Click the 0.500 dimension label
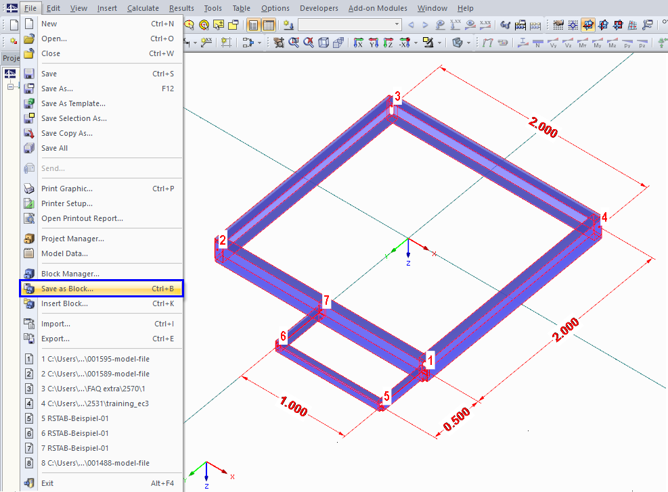 click(x=456, y=419)
